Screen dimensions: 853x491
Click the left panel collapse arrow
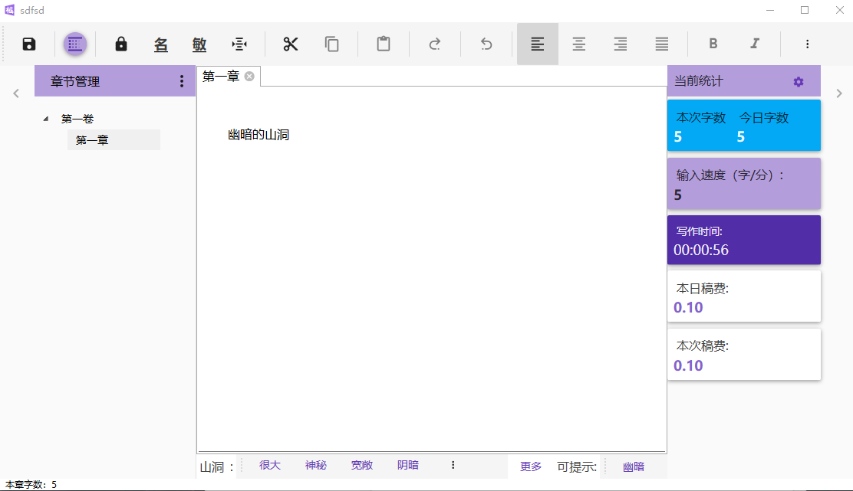coord(16,93)
